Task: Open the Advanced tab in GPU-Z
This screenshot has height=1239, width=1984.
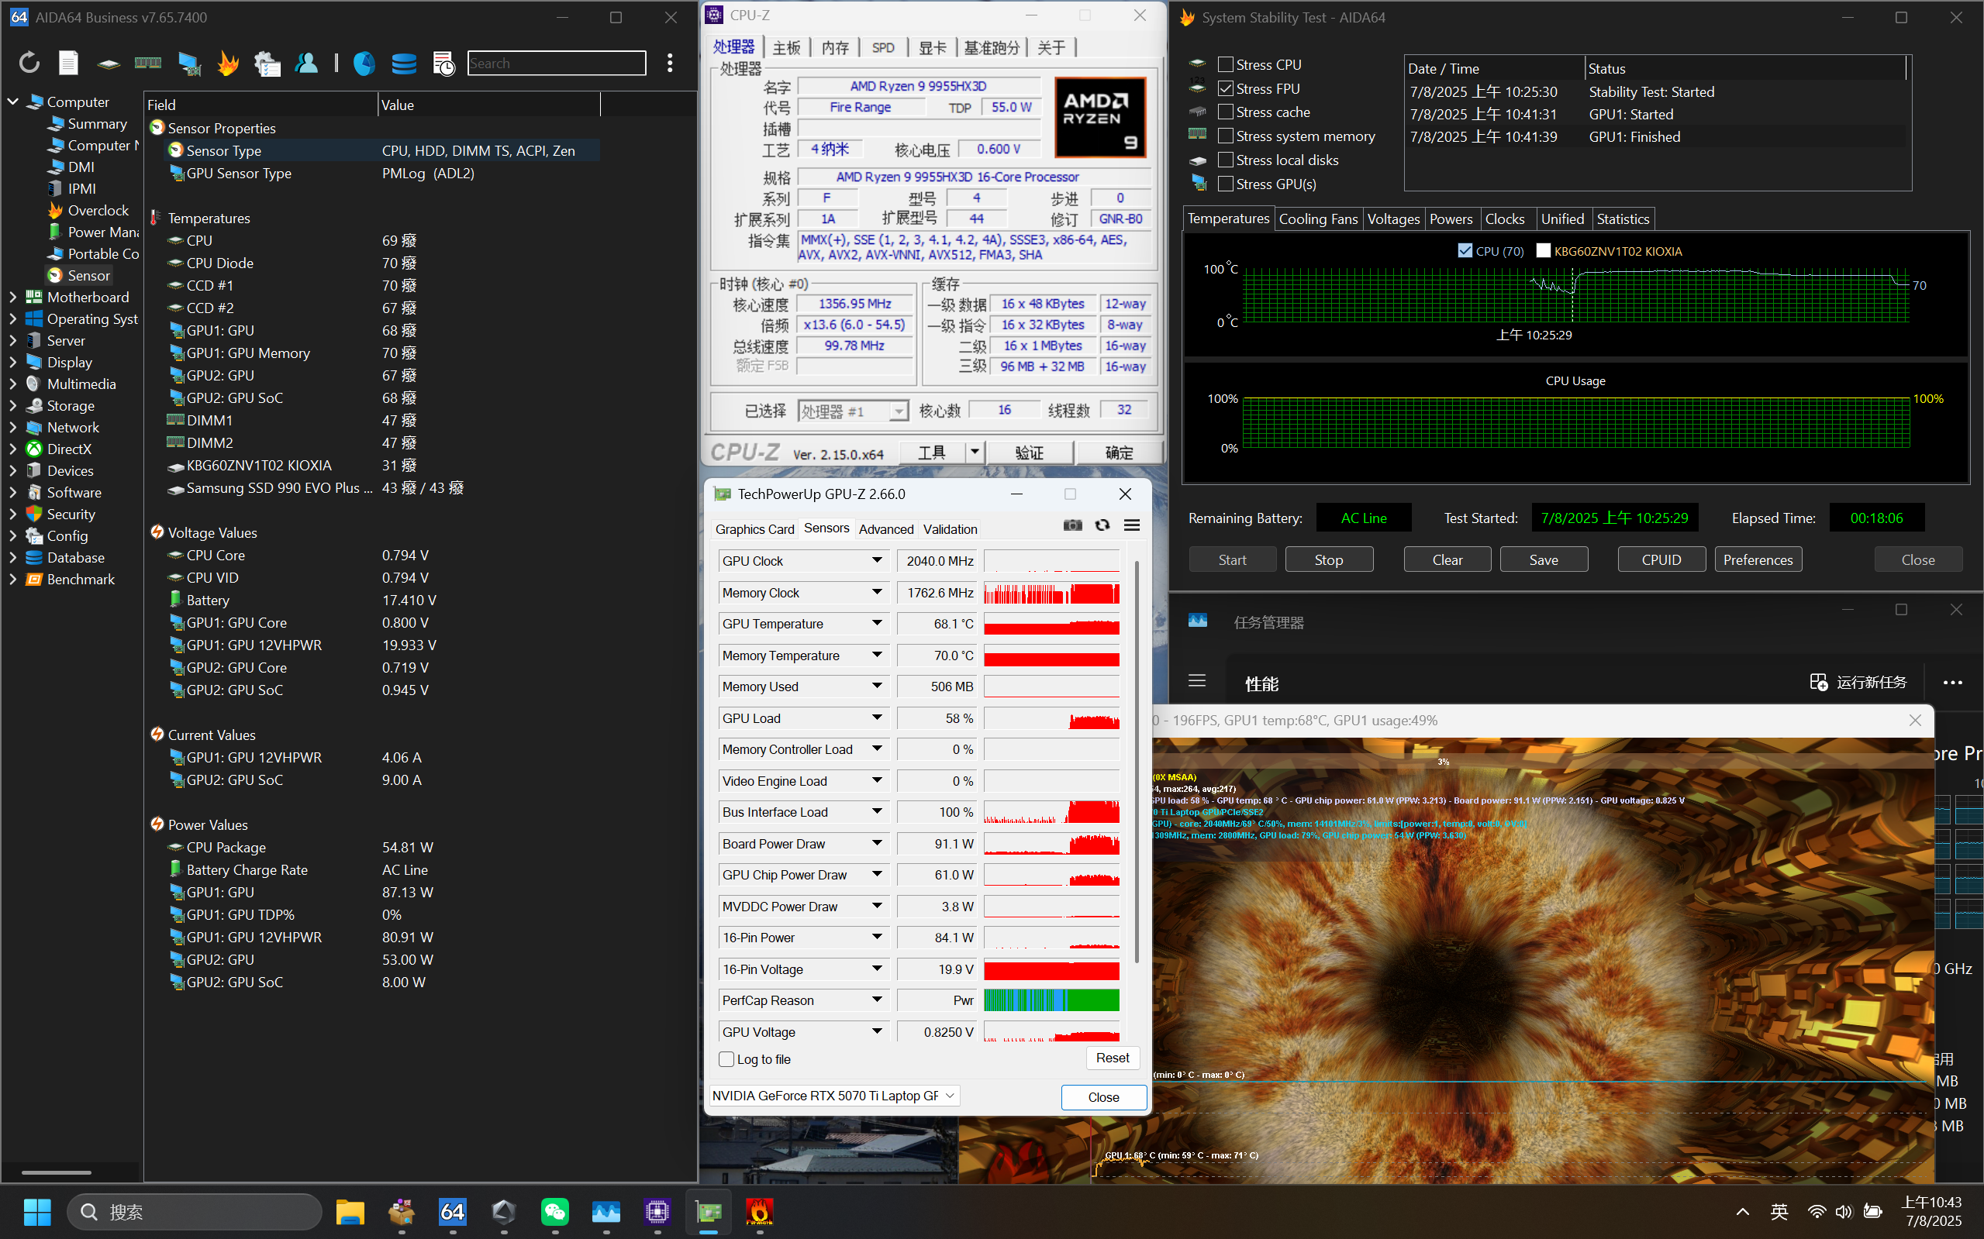Action: (885, 529)
